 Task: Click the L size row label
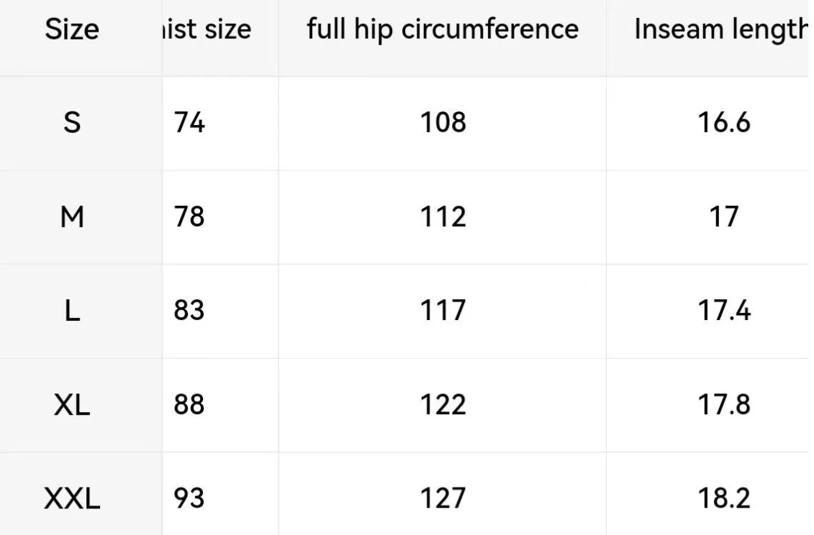click(72, 311)
